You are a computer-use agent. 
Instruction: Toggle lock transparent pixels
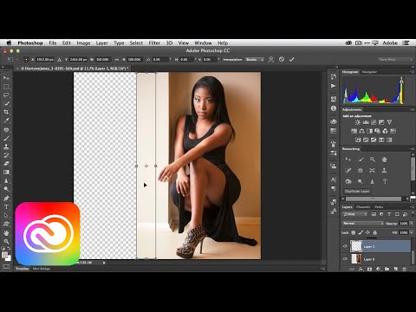pos(353,232)
